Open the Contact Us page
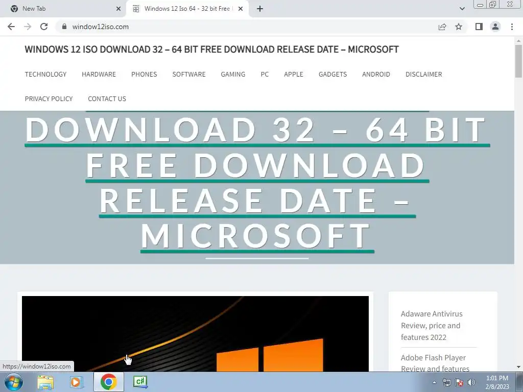The width and height of the screenshot is (523, 392). pos(107,99)
